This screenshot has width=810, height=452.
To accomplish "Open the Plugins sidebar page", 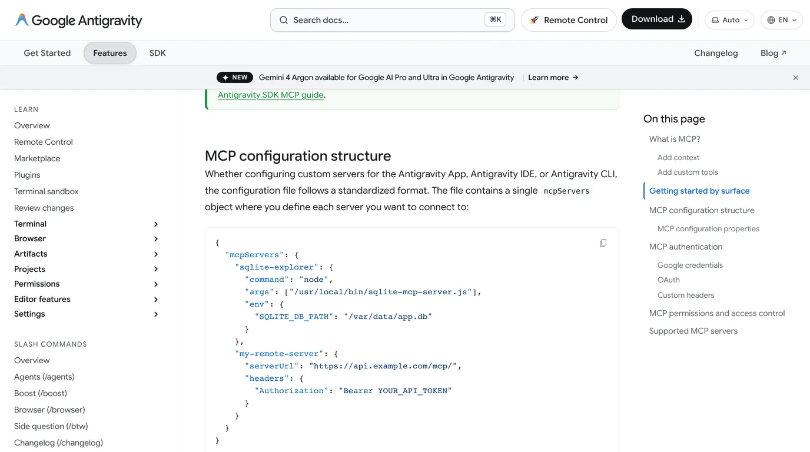I will pyautogui.click(x=27, y=175).
